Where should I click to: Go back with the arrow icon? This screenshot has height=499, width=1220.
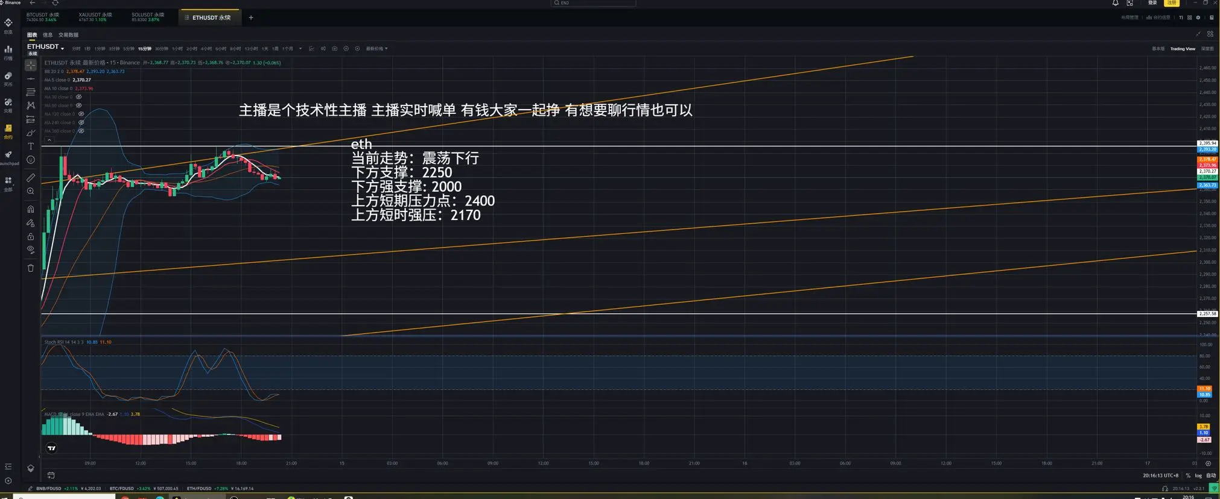tap(33, 3)
